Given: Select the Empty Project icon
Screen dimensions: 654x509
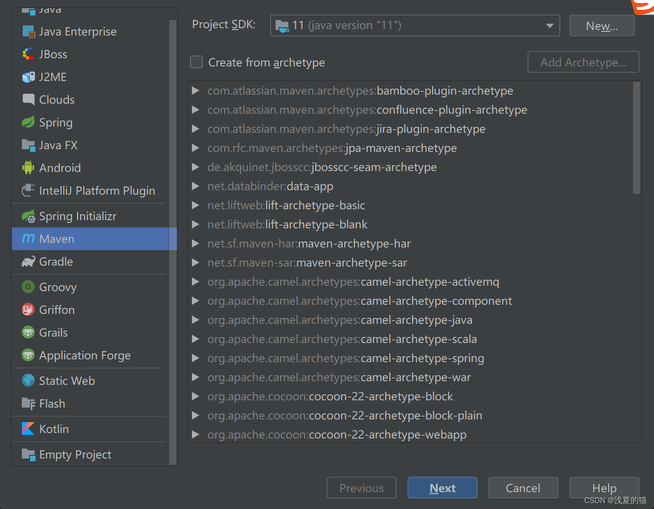Looking at the screenshot, I should [x=28, y=454].
